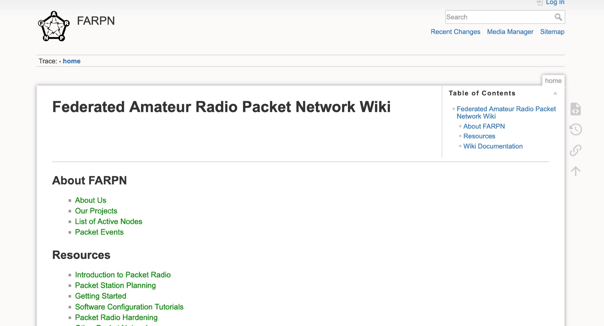Open the Media Manager
Viewport: 604px width, 326px height.
click(510, 31)
